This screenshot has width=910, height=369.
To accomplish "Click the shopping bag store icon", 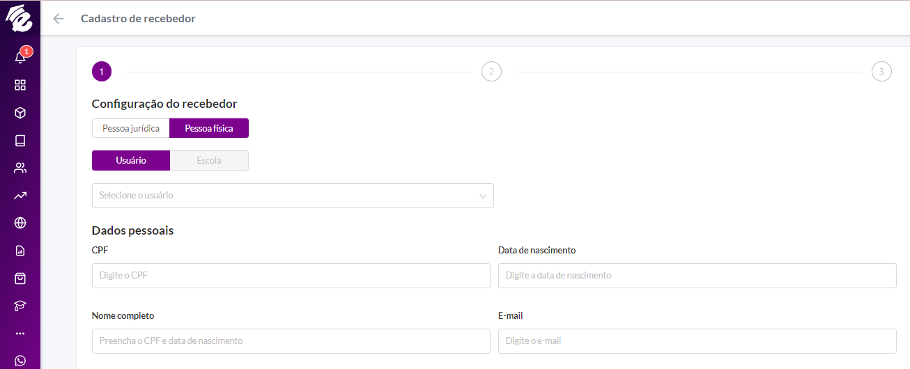I will pos(20,278).
